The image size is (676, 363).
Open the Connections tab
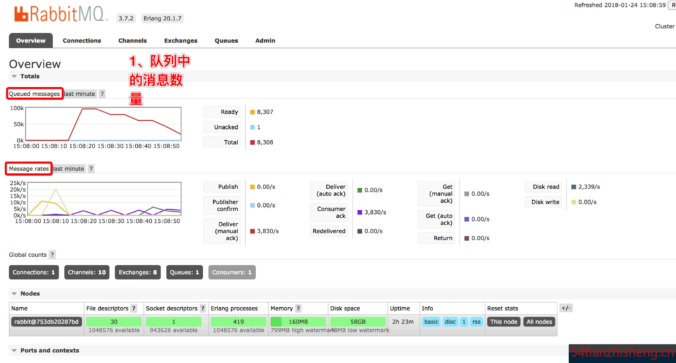click(x=82, y=41)
